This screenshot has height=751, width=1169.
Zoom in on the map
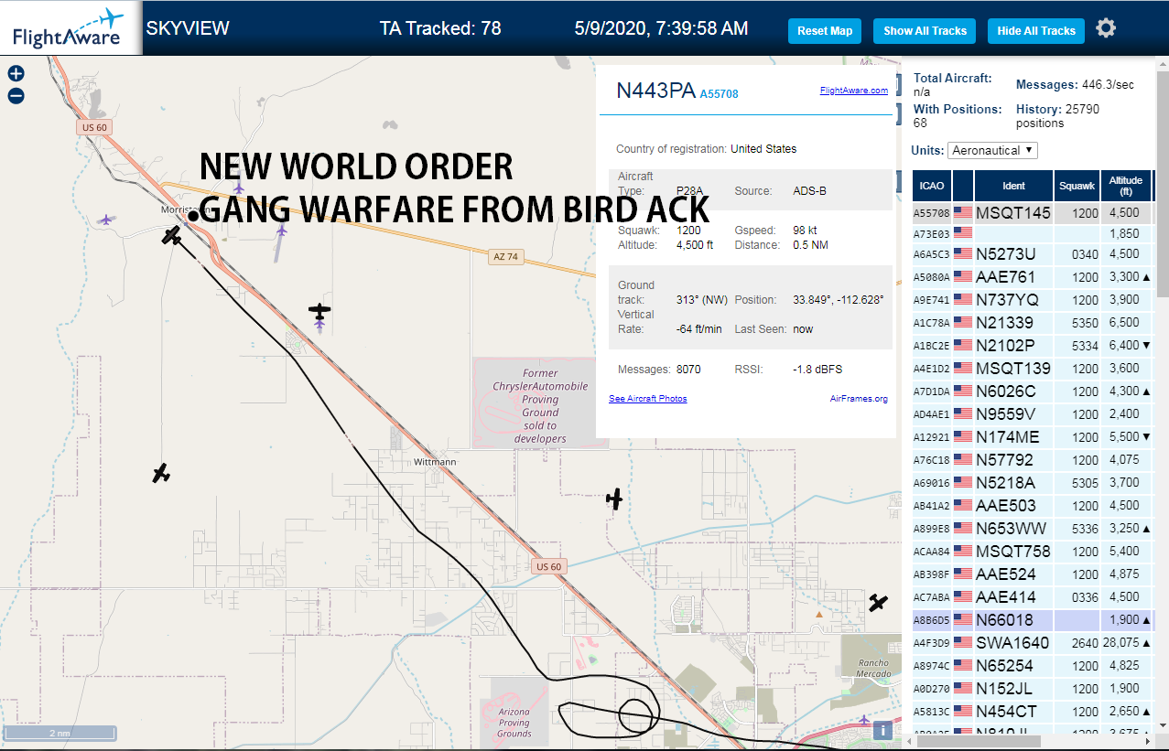tap(16, 74)
